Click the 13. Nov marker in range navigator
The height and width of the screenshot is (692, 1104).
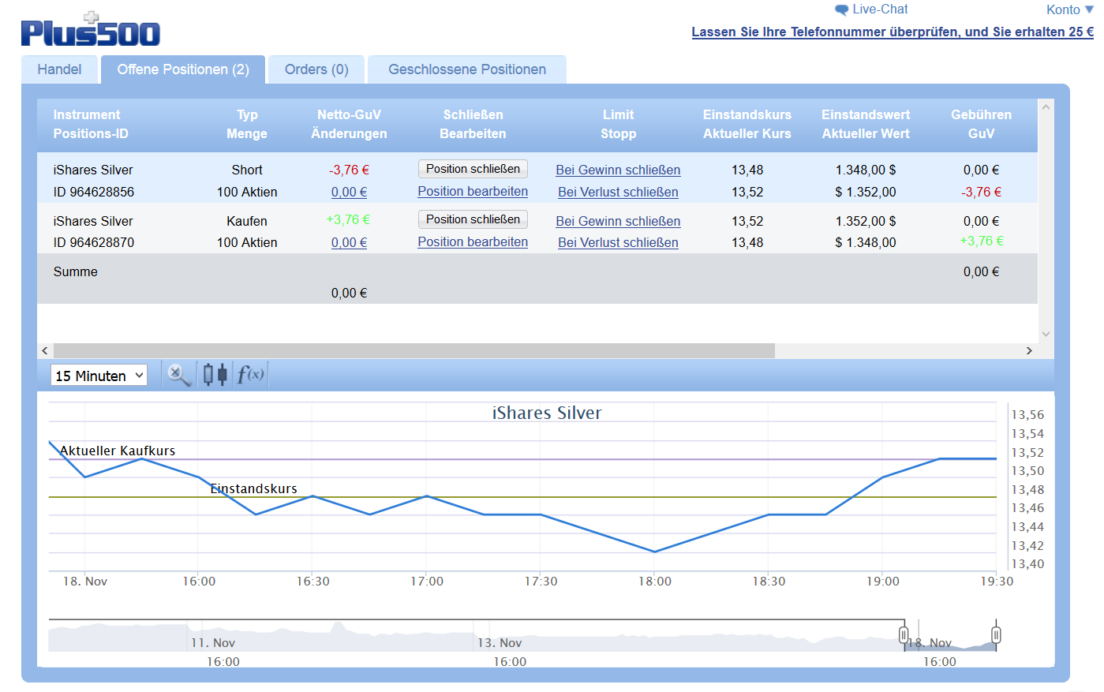(500, 643)
